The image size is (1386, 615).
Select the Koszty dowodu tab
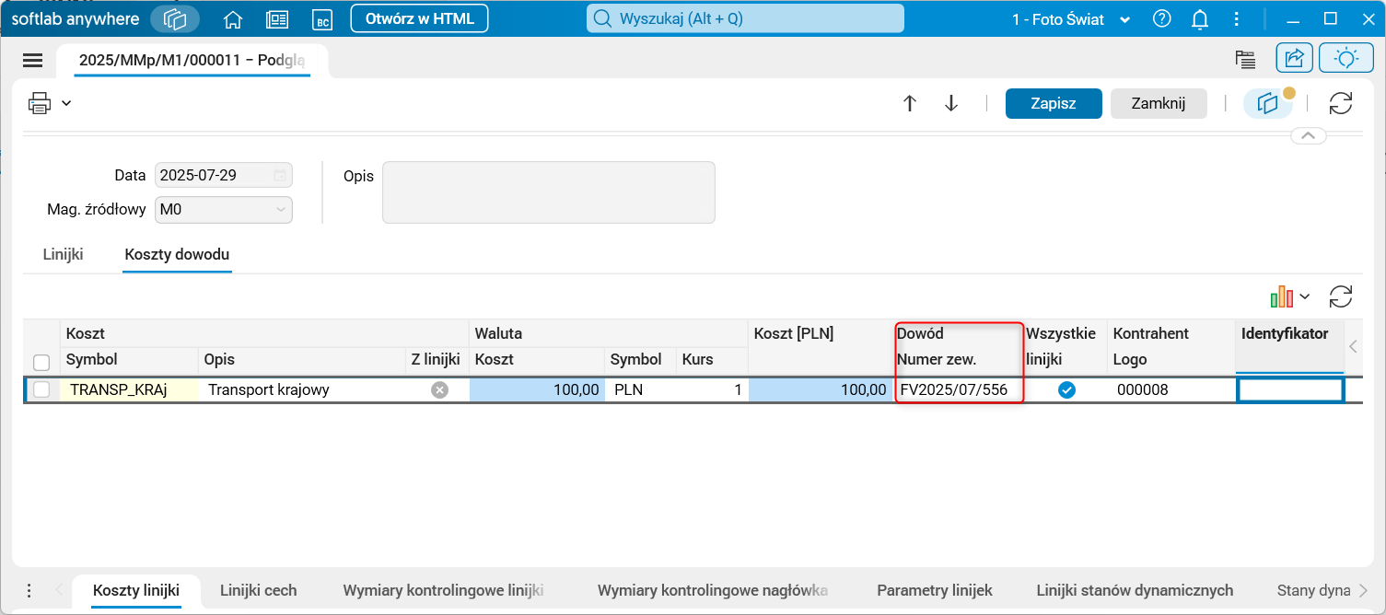177,254
